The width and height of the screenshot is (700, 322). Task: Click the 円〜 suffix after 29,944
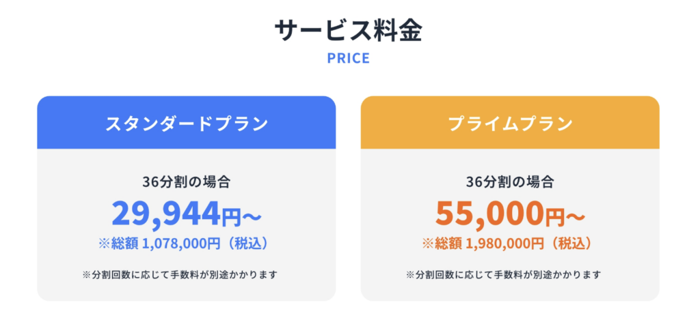click(241, 217)
